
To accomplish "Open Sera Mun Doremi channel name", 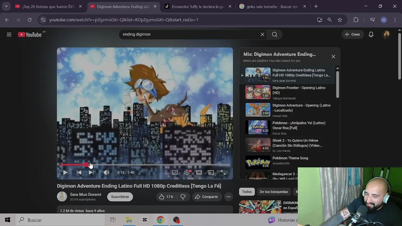I will (x=85, y=195).
